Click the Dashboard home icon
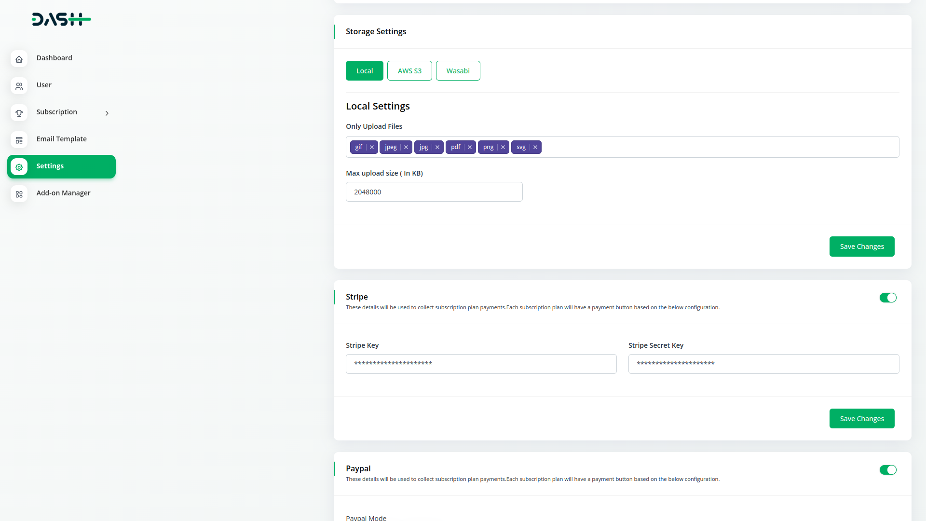This screenshot has height=521, width=926. (19, 59)
